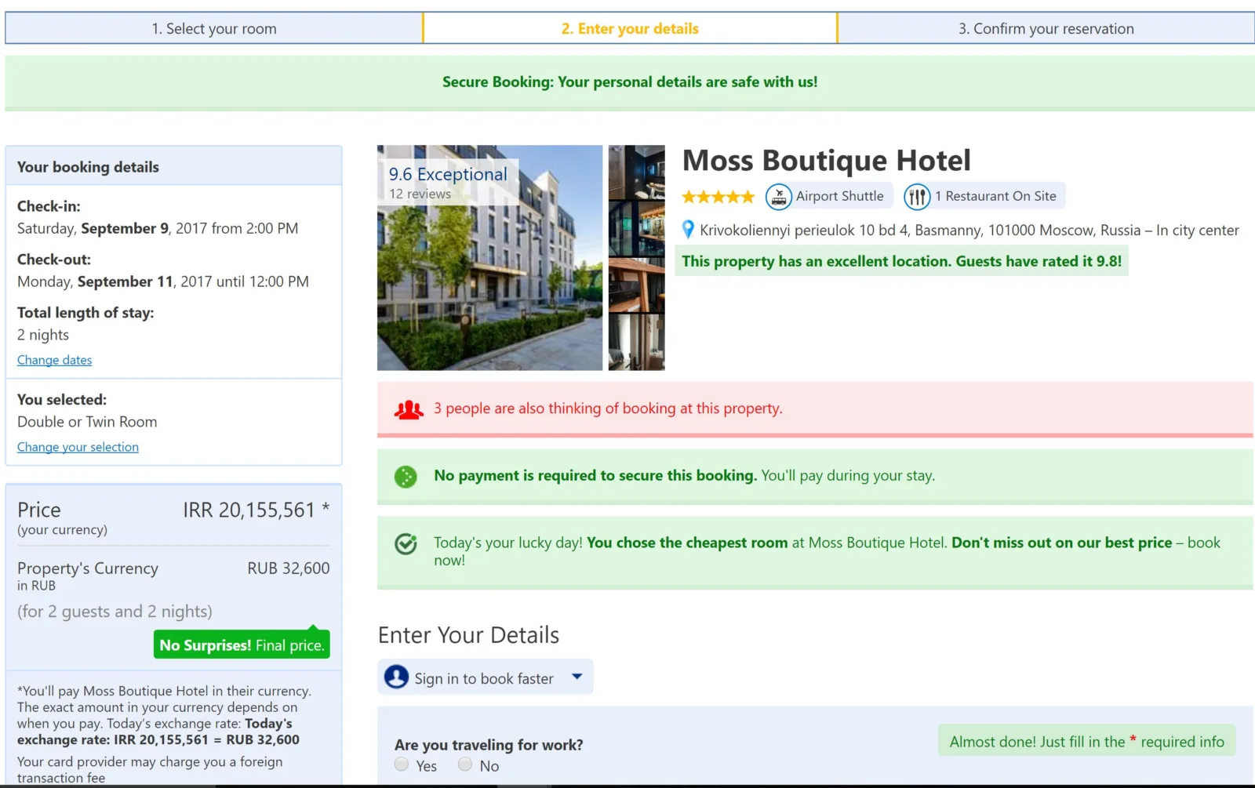The image size is (1255, 788).
Task: Go to step 3 Confirm your reservation
Action: point(1046,28)
